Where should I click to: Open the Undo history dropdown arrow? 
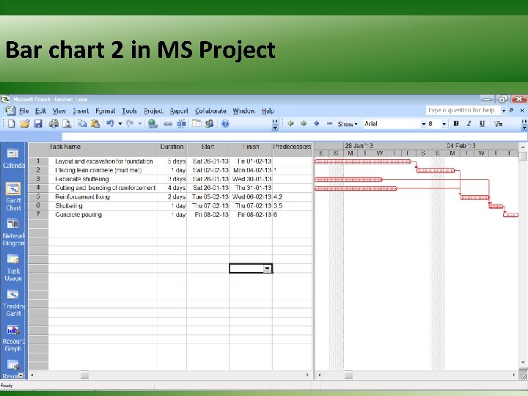point(120,124)
